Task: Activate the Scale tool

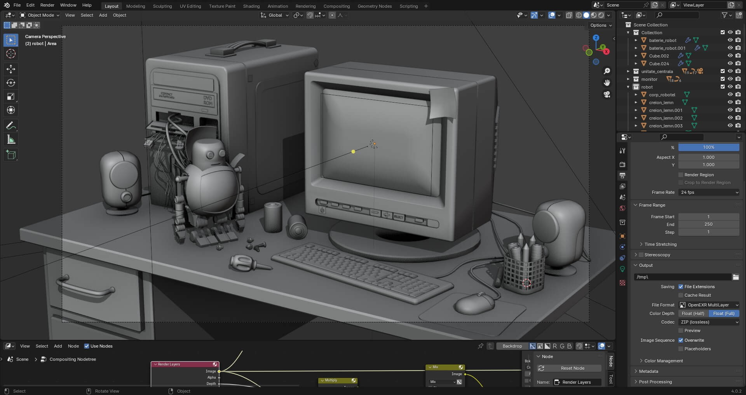Action: pos(11,96)
